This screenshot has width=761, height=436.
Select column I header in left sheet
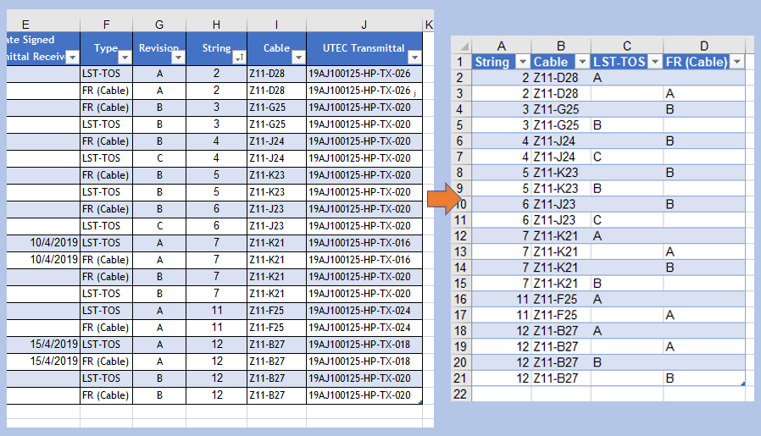coord(276,25)
